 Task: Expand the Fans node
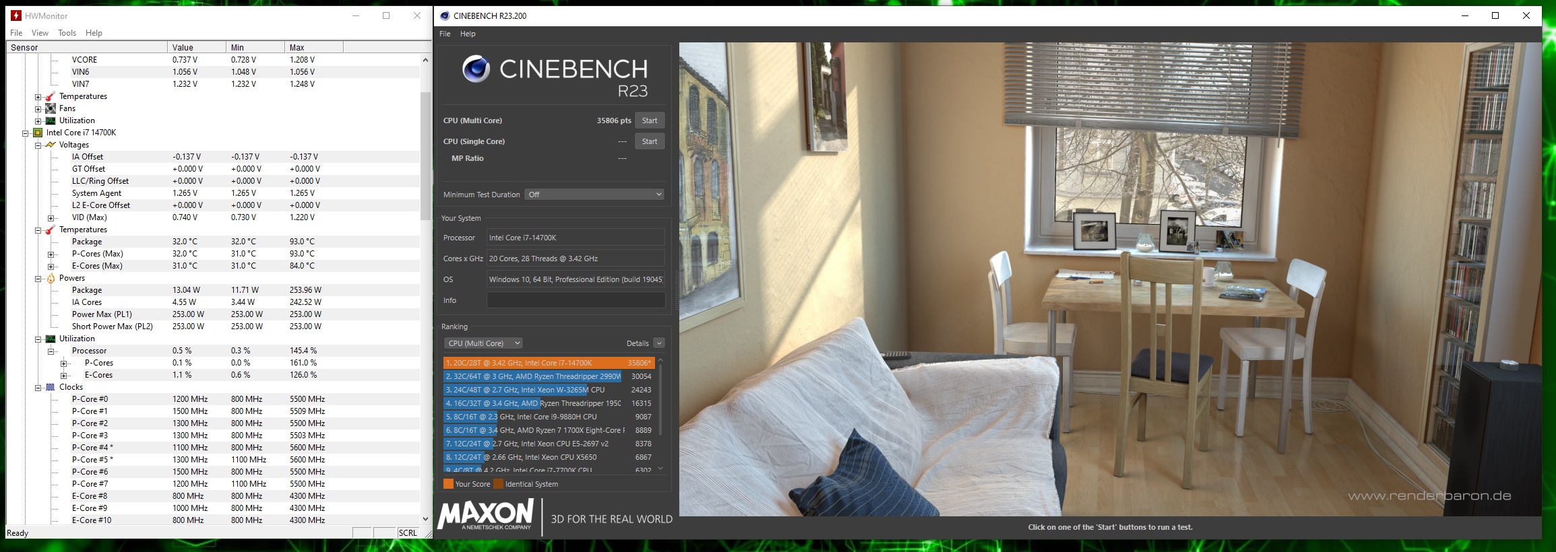click(38, 109)
